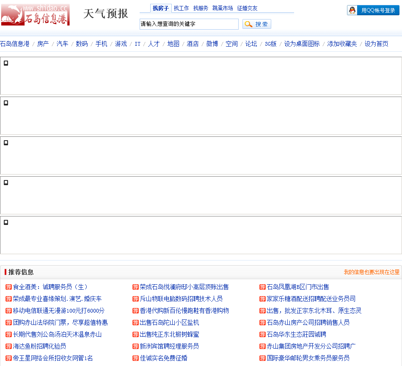Click the broken image icon in the bottom banner box
402x366 pixels.
[x=6, y=222]
